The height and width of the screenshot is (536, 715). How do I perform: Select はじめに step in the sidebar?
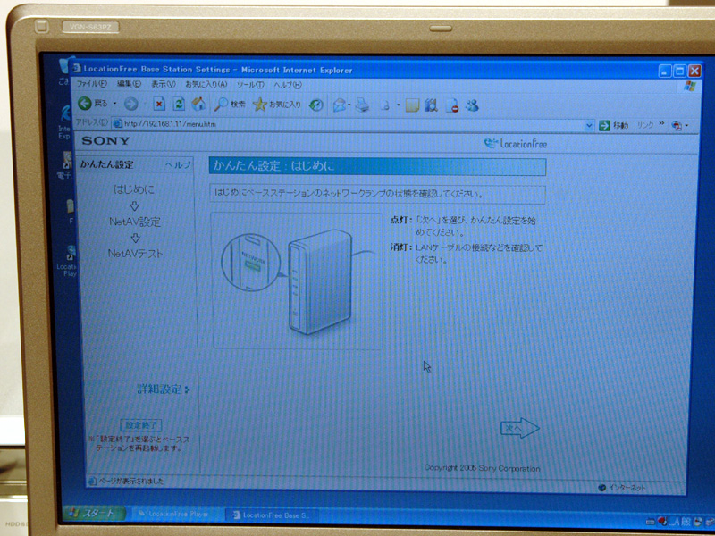point(134,189)
